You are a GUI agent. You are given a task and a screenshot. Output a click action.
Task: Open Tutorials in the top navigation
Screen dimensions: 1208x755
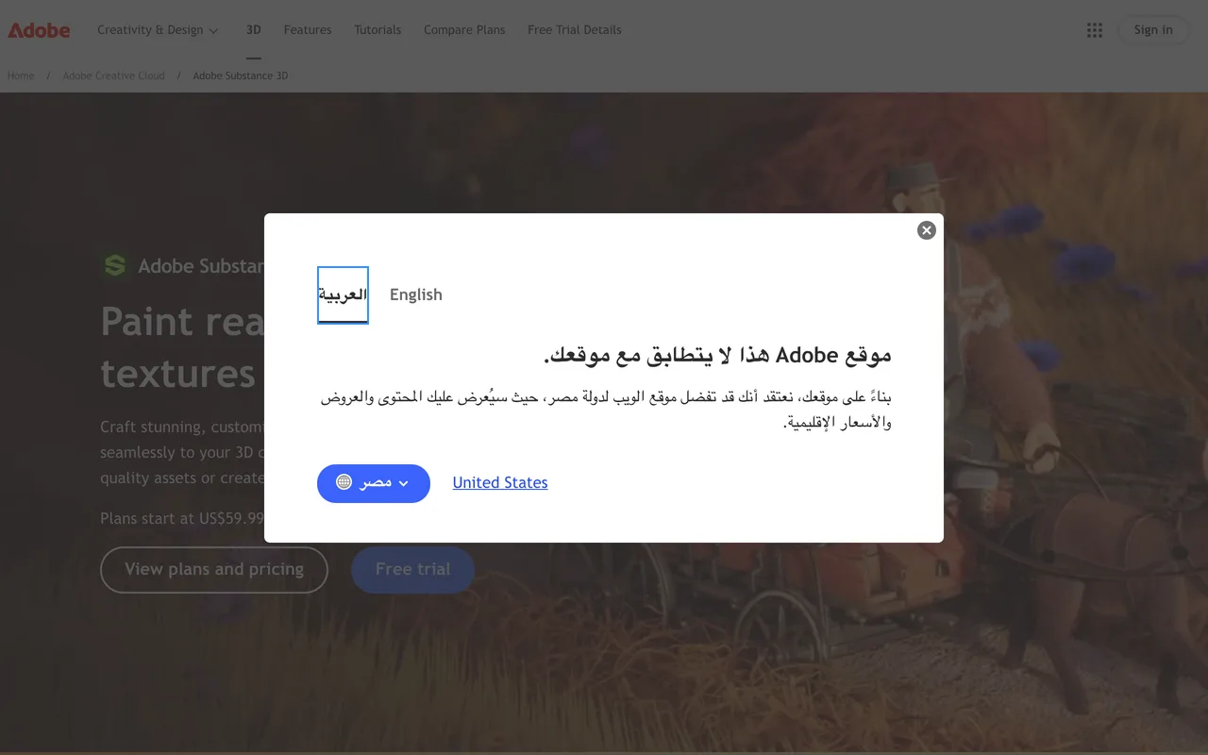(x=377, y=30)
